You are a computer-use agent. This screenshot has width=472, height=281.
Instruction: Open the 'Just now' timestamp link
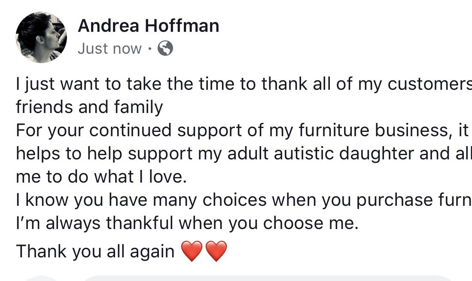click(x=110, y=49)
